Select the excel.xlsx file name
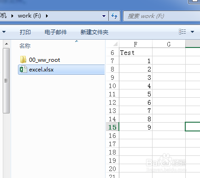The height and width of the screenshot is (178, 200). [x=41, y=70]
